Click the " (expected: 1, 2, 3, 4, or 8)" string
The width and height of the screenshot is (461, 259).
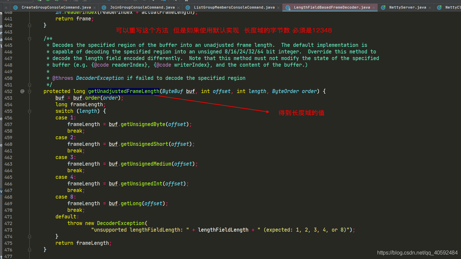click(305, 230)
